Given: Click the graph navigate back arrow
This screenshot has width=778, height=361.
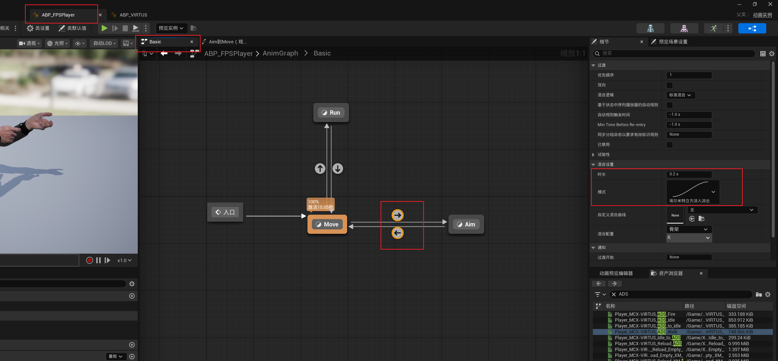Looking at the screenshot, I should coord(164,54).
